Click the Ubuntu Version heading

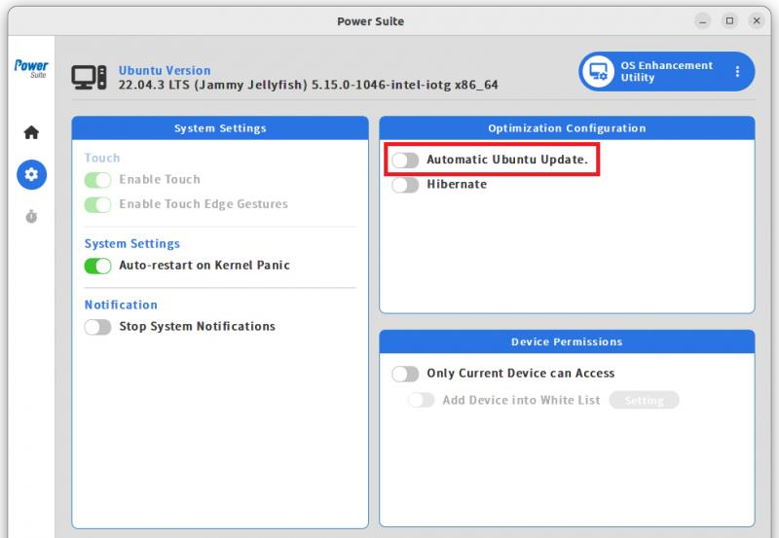point(165,70)
